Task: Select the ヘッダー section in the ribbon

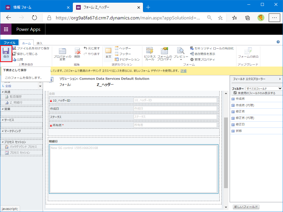Action: pyautogui.click(x=123, y=48)
